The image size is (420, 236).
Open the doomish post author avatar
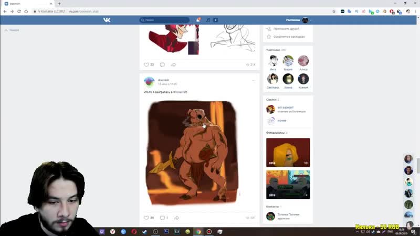pos(149,82)
